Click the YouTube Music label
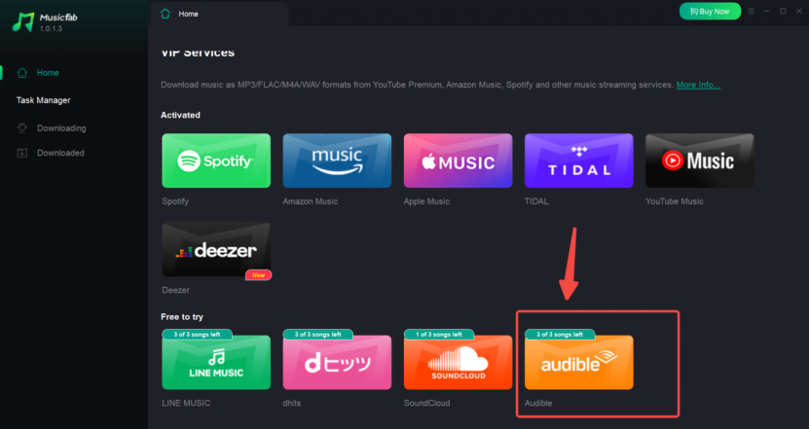This screenshot has width=809, height=429. coord(675,201)
